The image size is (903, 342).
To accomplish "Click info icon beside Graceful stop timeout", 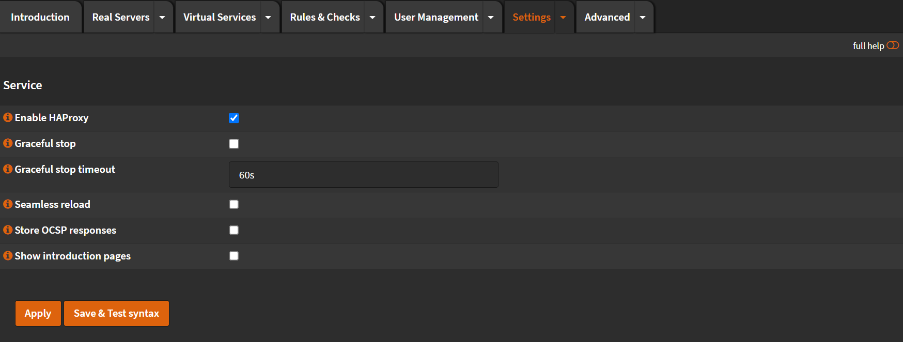I will coord(8,169).
